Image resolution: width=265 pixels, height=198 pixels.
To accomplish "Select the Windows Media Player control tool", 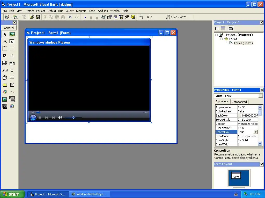I will click(x=12, y=106).
